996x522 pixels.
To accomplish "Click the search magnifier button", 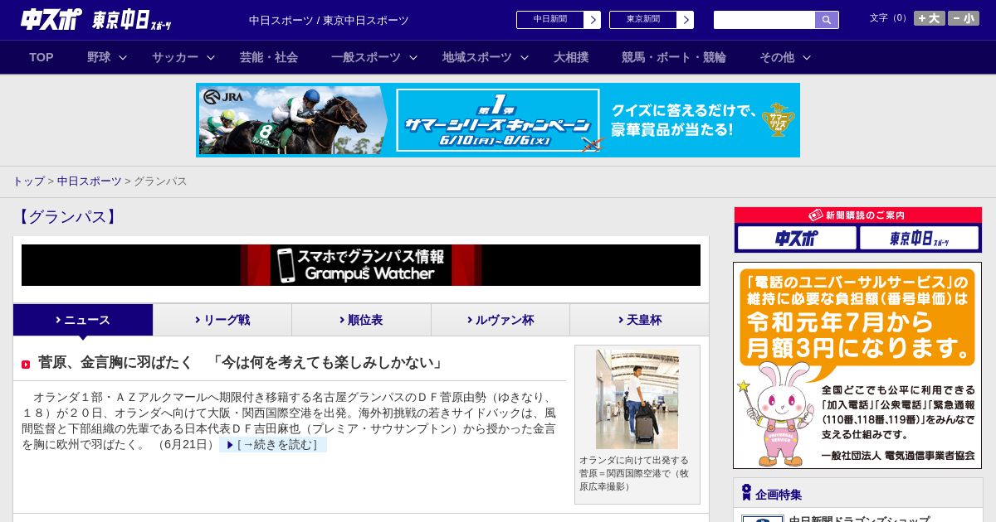I will [827, 20].
